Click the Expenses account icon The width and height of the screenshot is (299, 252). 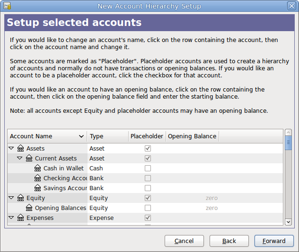pyautogui.click(x=20, y=218)
